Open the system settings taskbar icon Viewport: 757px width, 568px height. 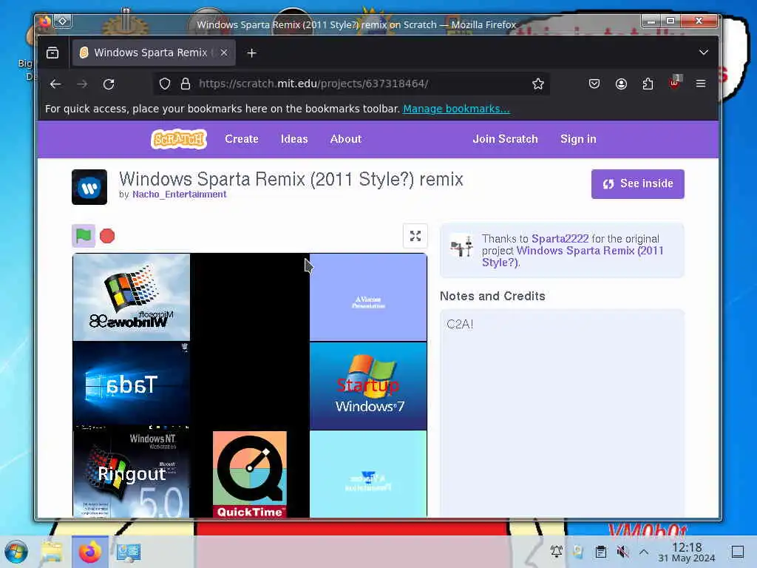[x=128, y=552]
